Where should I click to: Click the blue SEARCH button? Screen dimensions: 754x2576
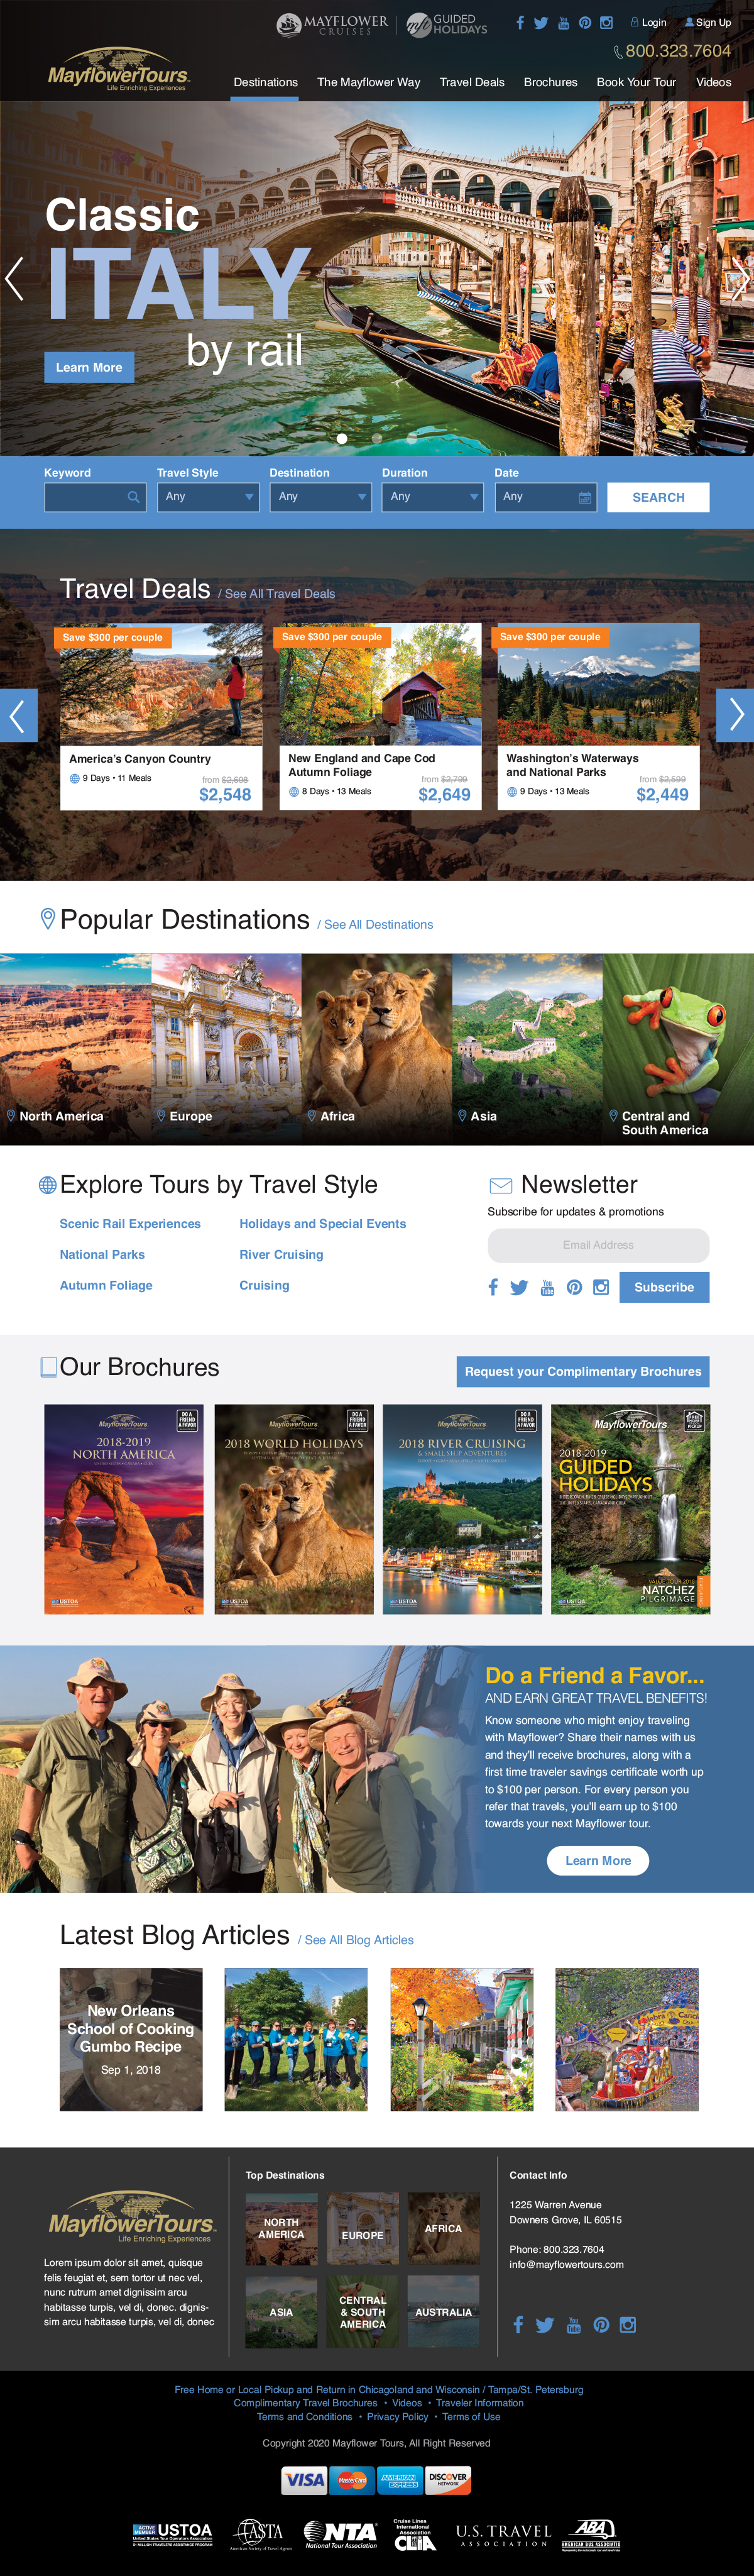pyautogui.click(x=658, y=497)
